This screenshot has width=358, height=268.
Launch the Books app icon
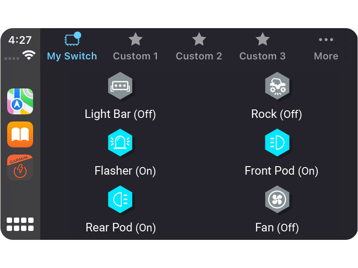pos(20,134)
